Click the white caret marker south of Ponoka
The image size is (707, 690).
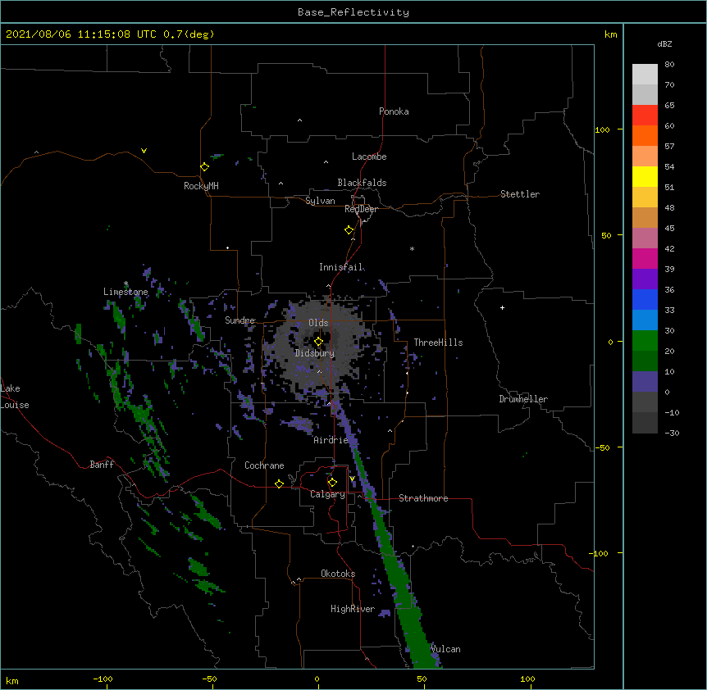coord(299,120)
